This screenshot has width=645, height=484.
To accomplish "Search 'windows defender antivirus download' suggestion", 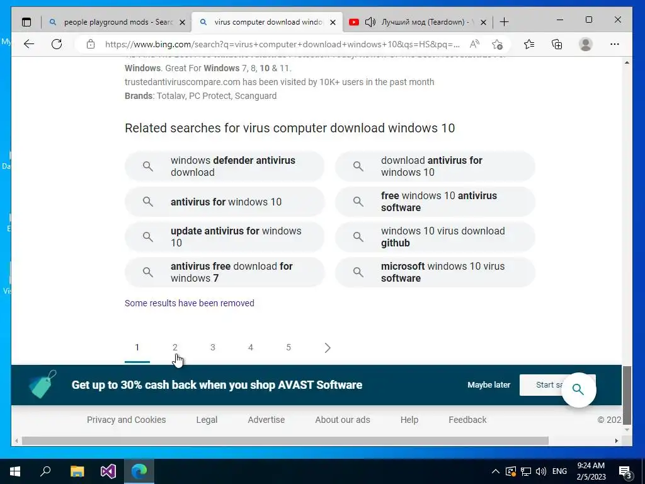I will (225, 166).
